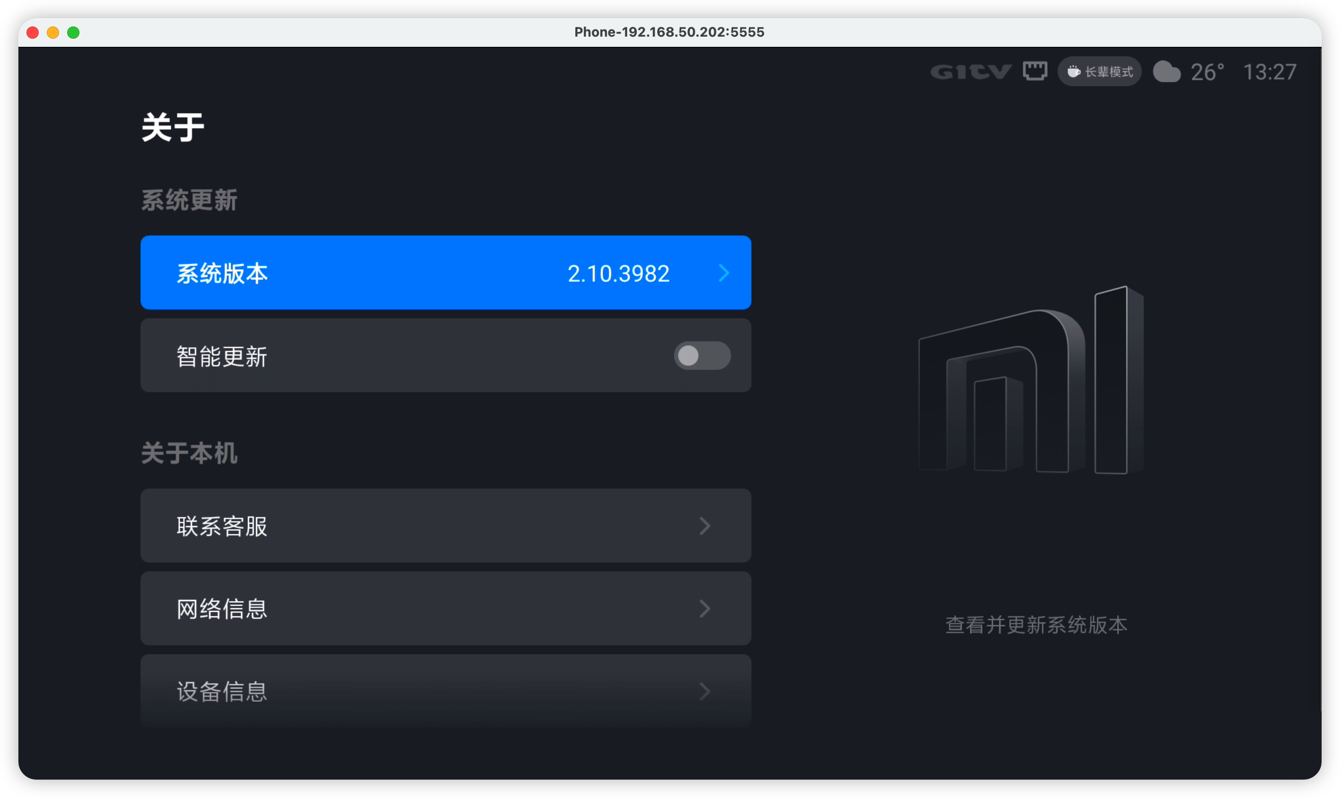
Task: Click the 关于本机 section heading
Action: pos(189,453)
